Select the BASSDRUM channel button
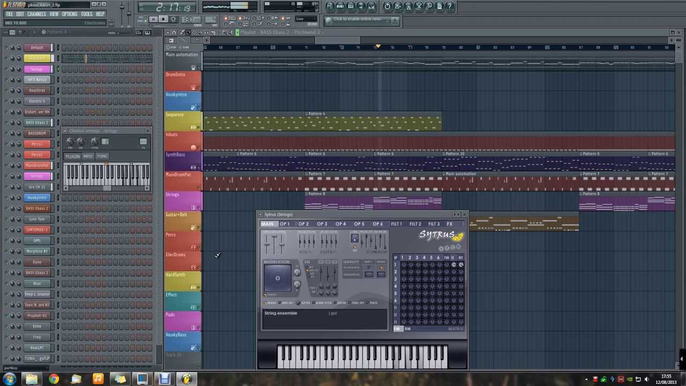This screenshot has height=386, width=686. click(37, 133)
